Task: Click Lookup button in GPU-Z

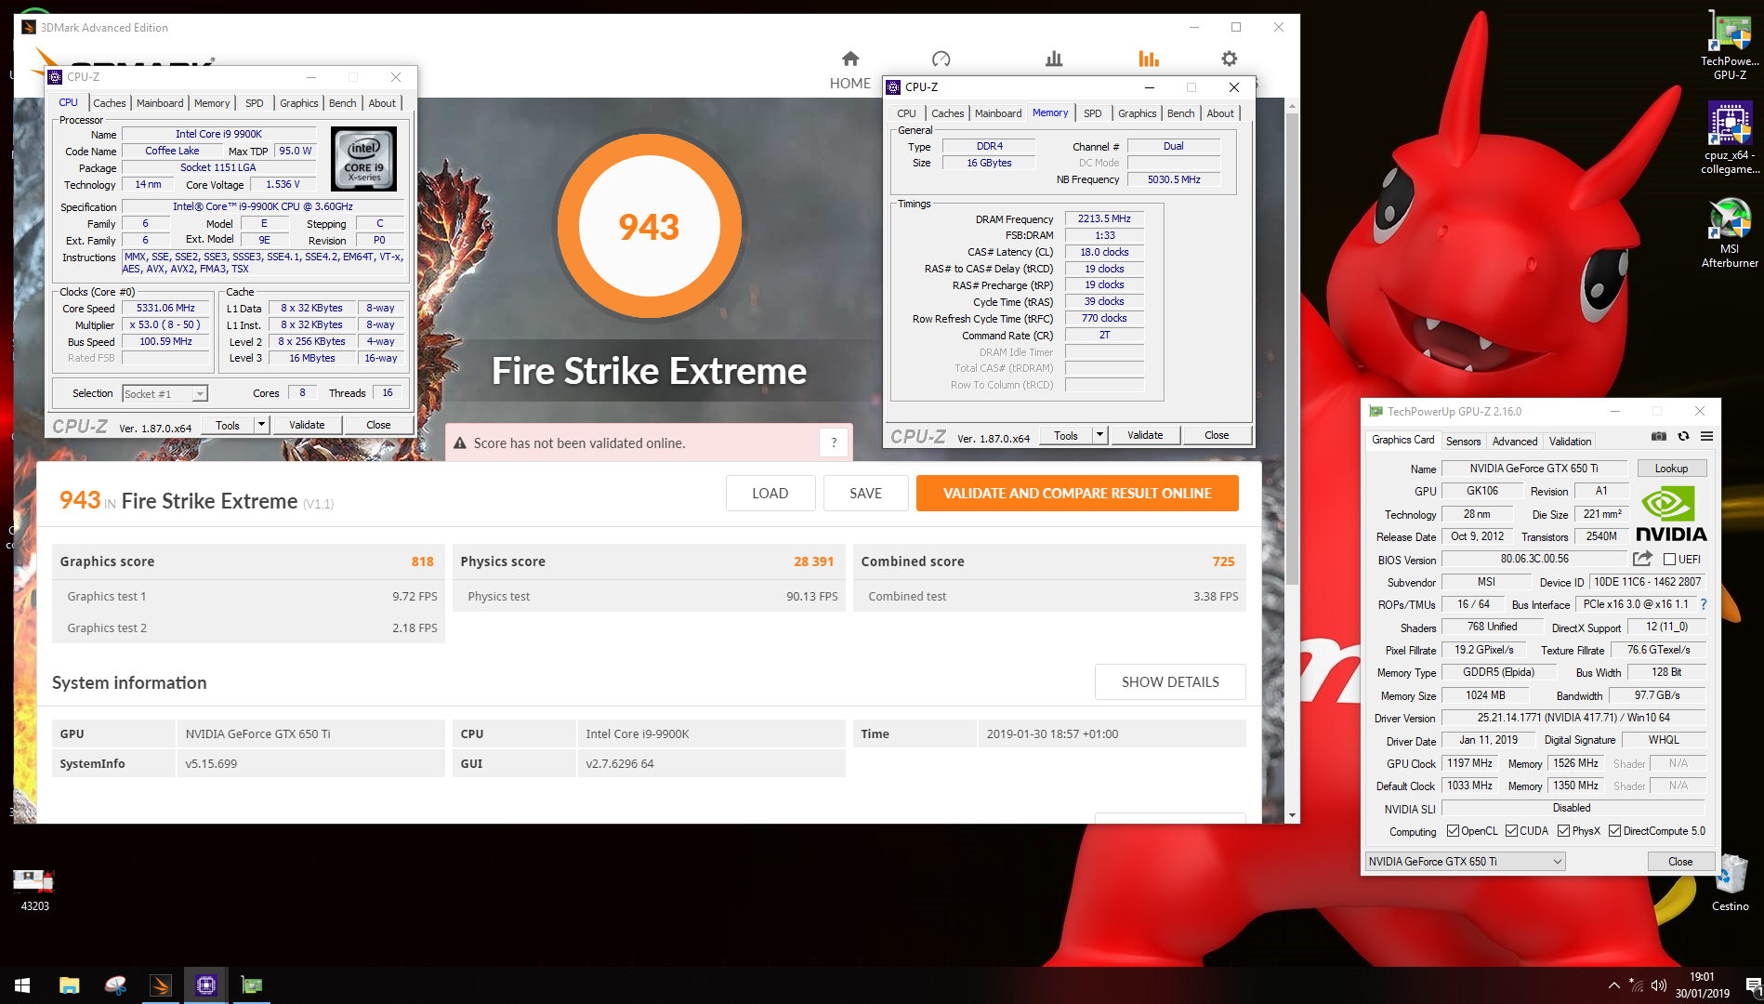Action: 1670,469
